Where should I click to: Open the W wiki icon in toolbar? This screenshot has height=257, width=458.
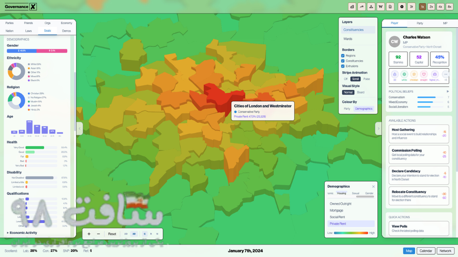381,7
